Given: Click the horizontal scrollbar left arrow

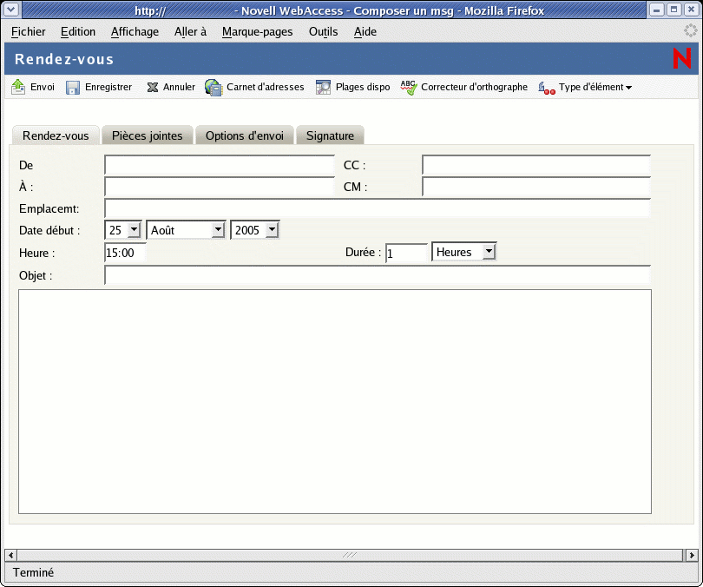Looking at the screenshot, I should [x=10, y=555].
